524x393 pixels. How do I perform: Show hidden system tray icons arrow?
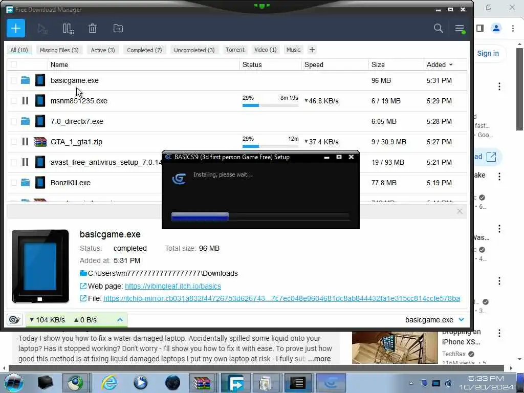pos(411,383)
